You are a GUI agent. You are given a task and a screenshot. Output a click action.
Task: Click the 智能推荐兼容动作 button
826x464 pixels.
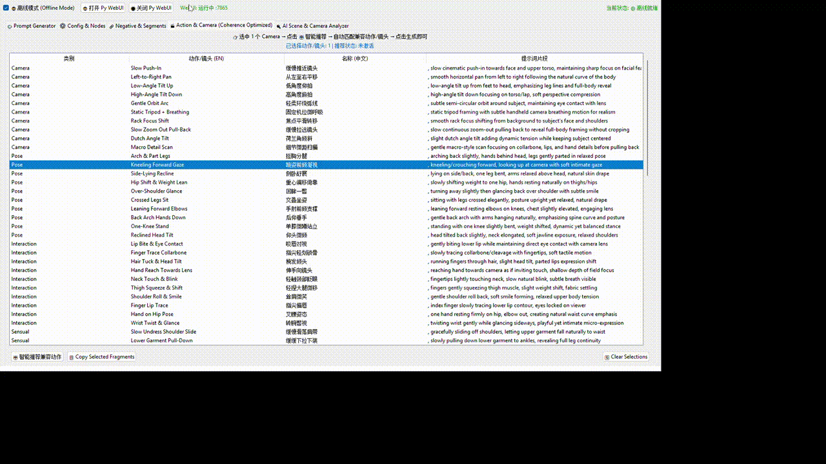pos(37,357)
